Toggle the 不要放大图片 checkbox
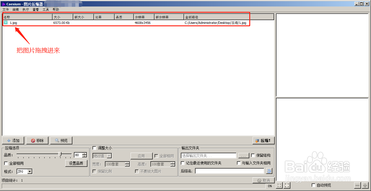 coord(137,171)
